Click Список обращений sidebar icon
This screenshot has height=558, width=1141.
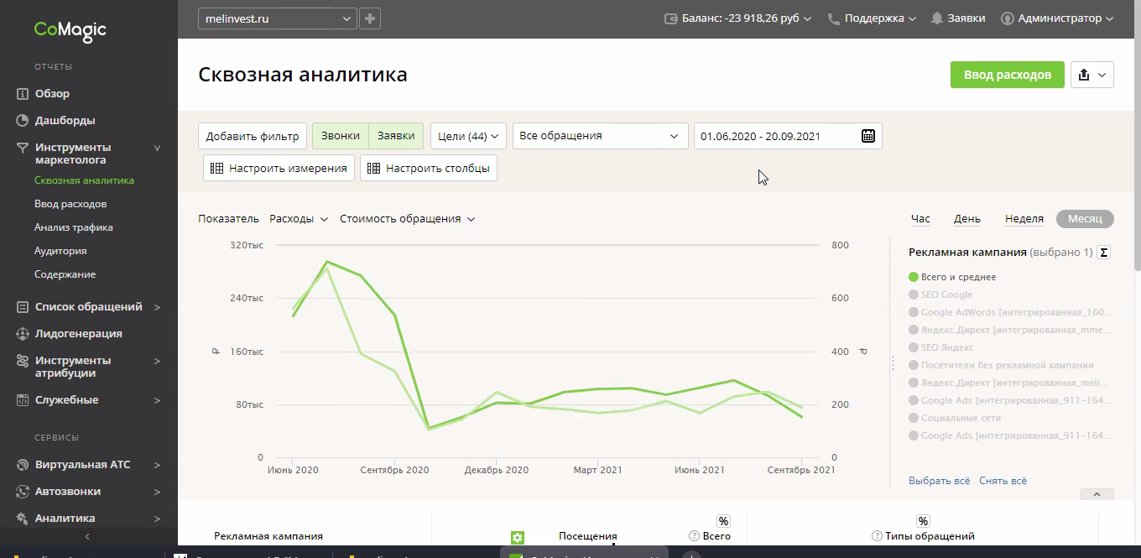click(x=23, y=307)
